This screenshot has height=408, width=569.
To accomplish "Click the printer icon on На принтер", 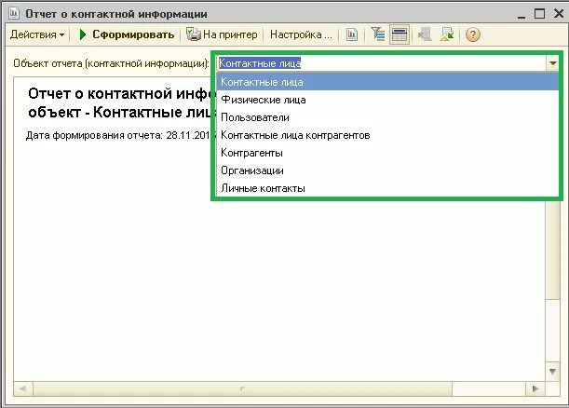I will tap(193, 34).
